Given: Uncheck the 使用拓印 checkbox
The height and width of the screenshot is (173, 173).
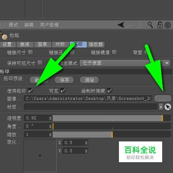Looking at the screenshot, I should click(x=30, y=90).
